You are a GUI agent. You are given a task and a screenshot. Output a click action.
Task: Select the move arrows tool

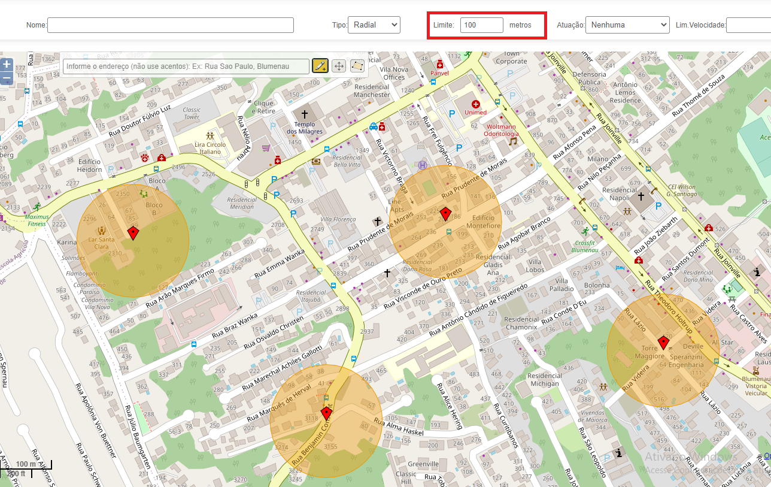pyautogui.click(x=339, y=66)
